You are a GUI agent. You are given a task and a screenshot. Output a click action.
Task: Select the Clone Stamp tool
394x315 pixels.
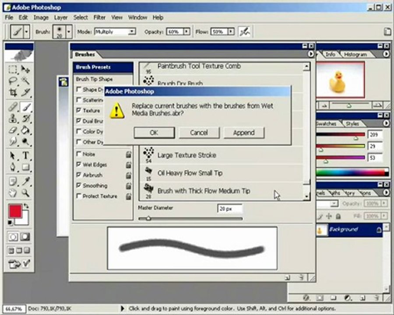13,119
